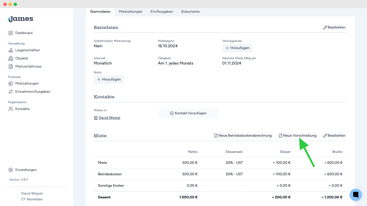The width and height of the screenshot is (367, 206).
Task: Select the Mietverhältnisse document icon
Action: coord(11,67)
